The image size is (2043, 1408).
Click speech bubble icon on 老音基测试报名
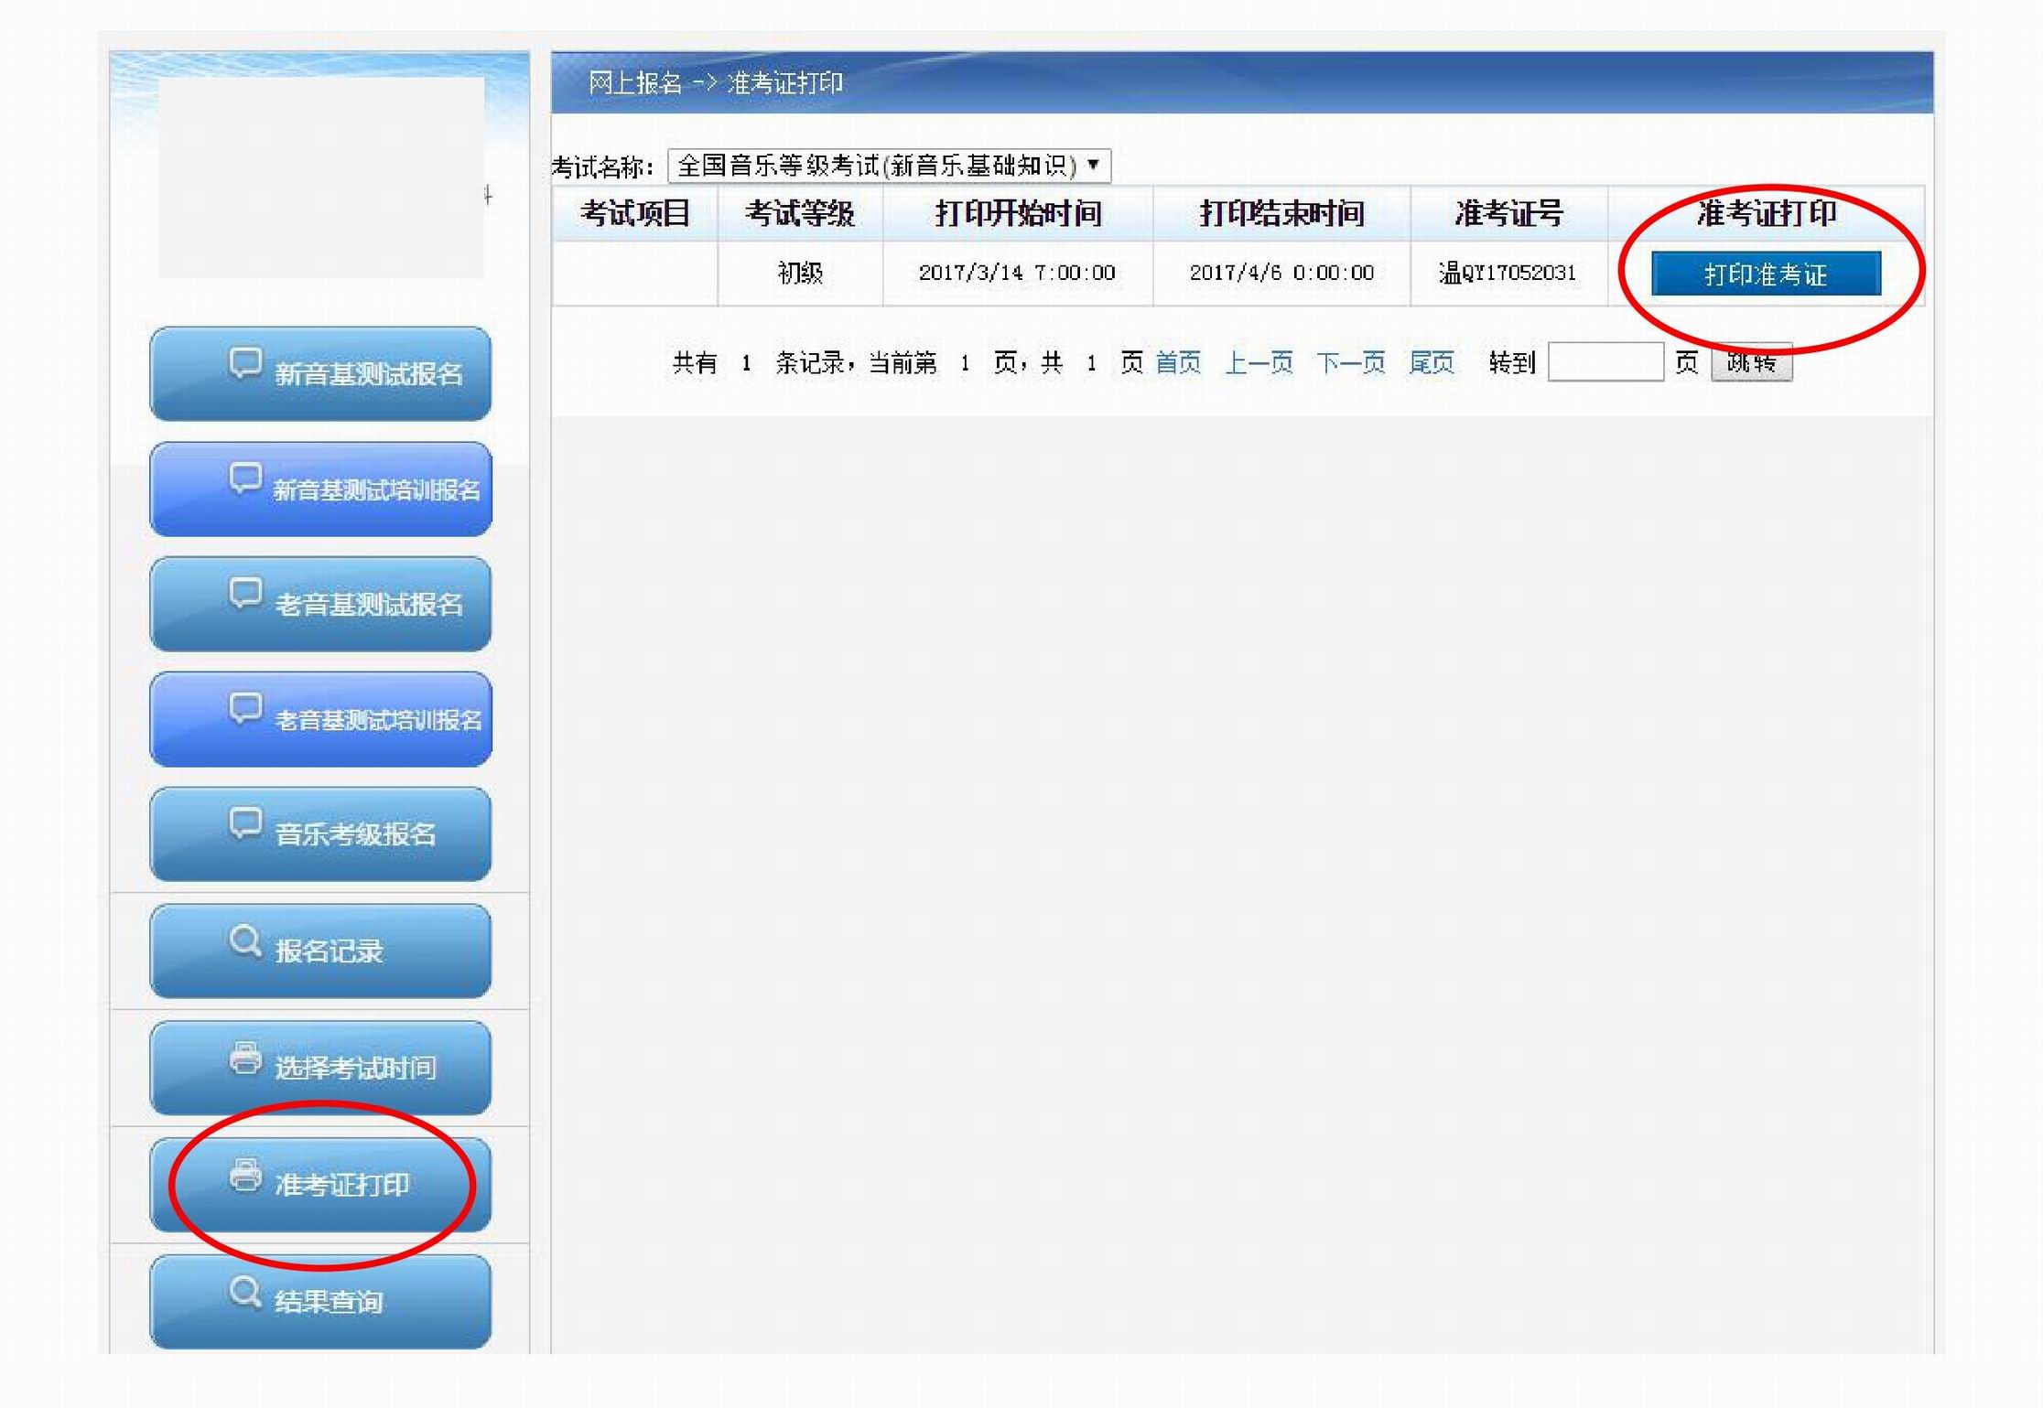[245, 594]
